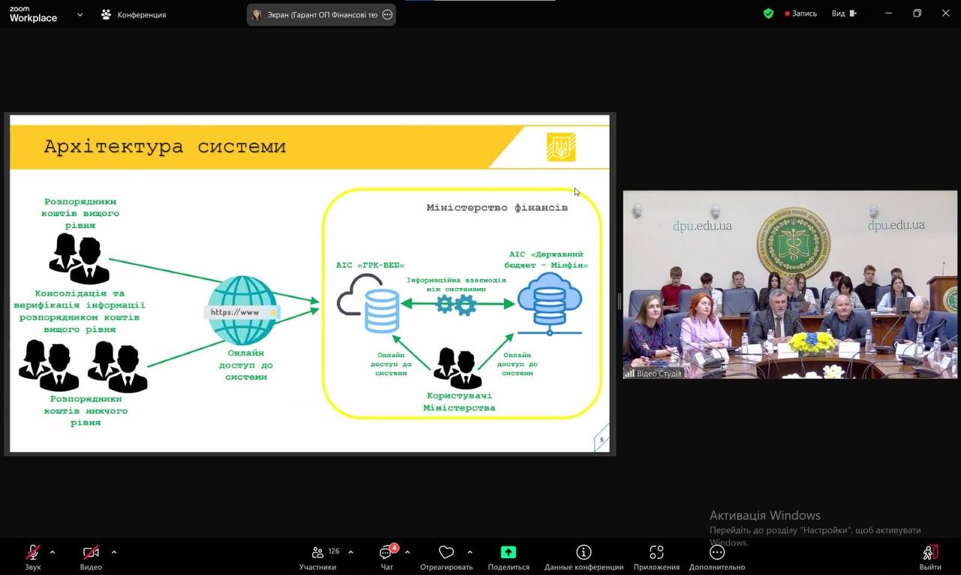Click the Запись recording indicator
The width and height of the screenshot is (961, 575).
coord(800,14)
